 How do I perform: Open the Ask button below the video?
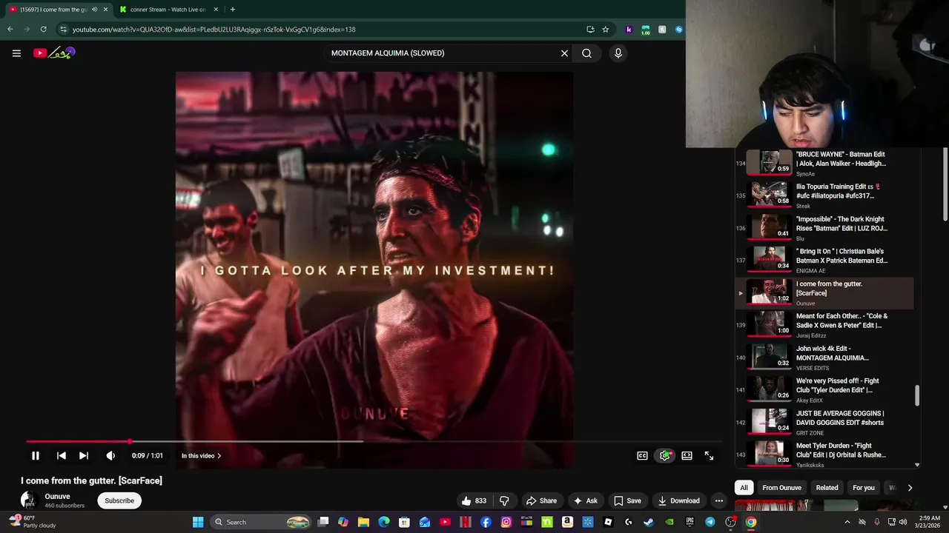pos(585,501)
